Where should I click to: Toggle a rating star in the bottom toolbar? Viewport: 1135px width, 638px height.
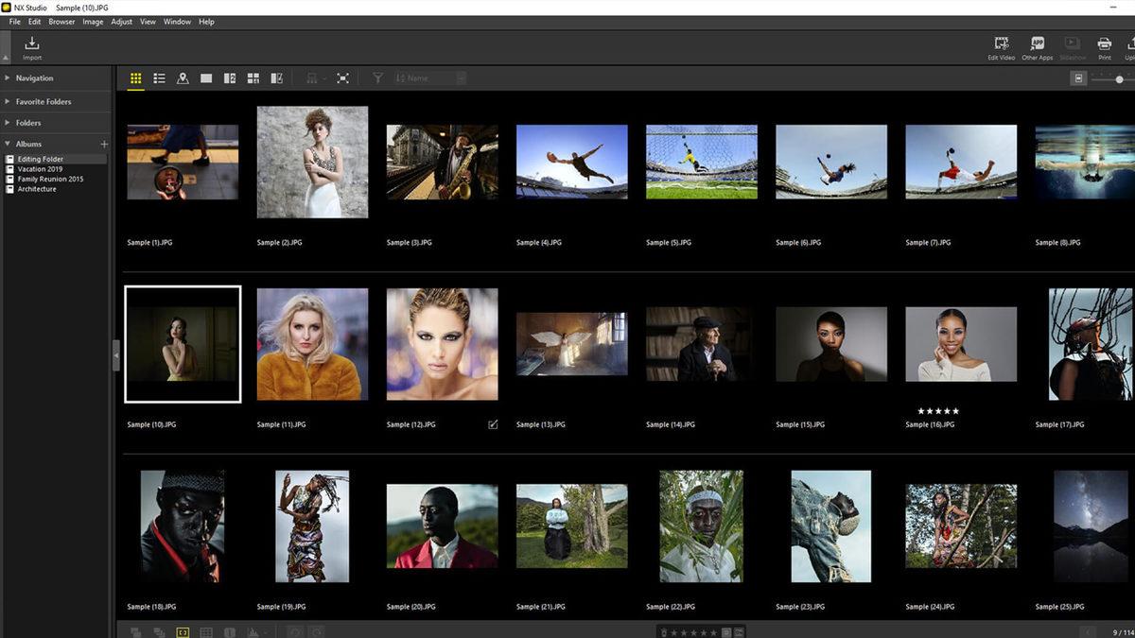pos(691,631)
